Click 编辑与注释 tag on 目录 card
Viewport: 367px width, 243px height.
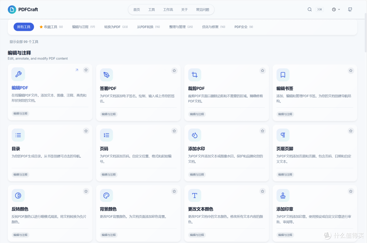(x=20, y=175)
